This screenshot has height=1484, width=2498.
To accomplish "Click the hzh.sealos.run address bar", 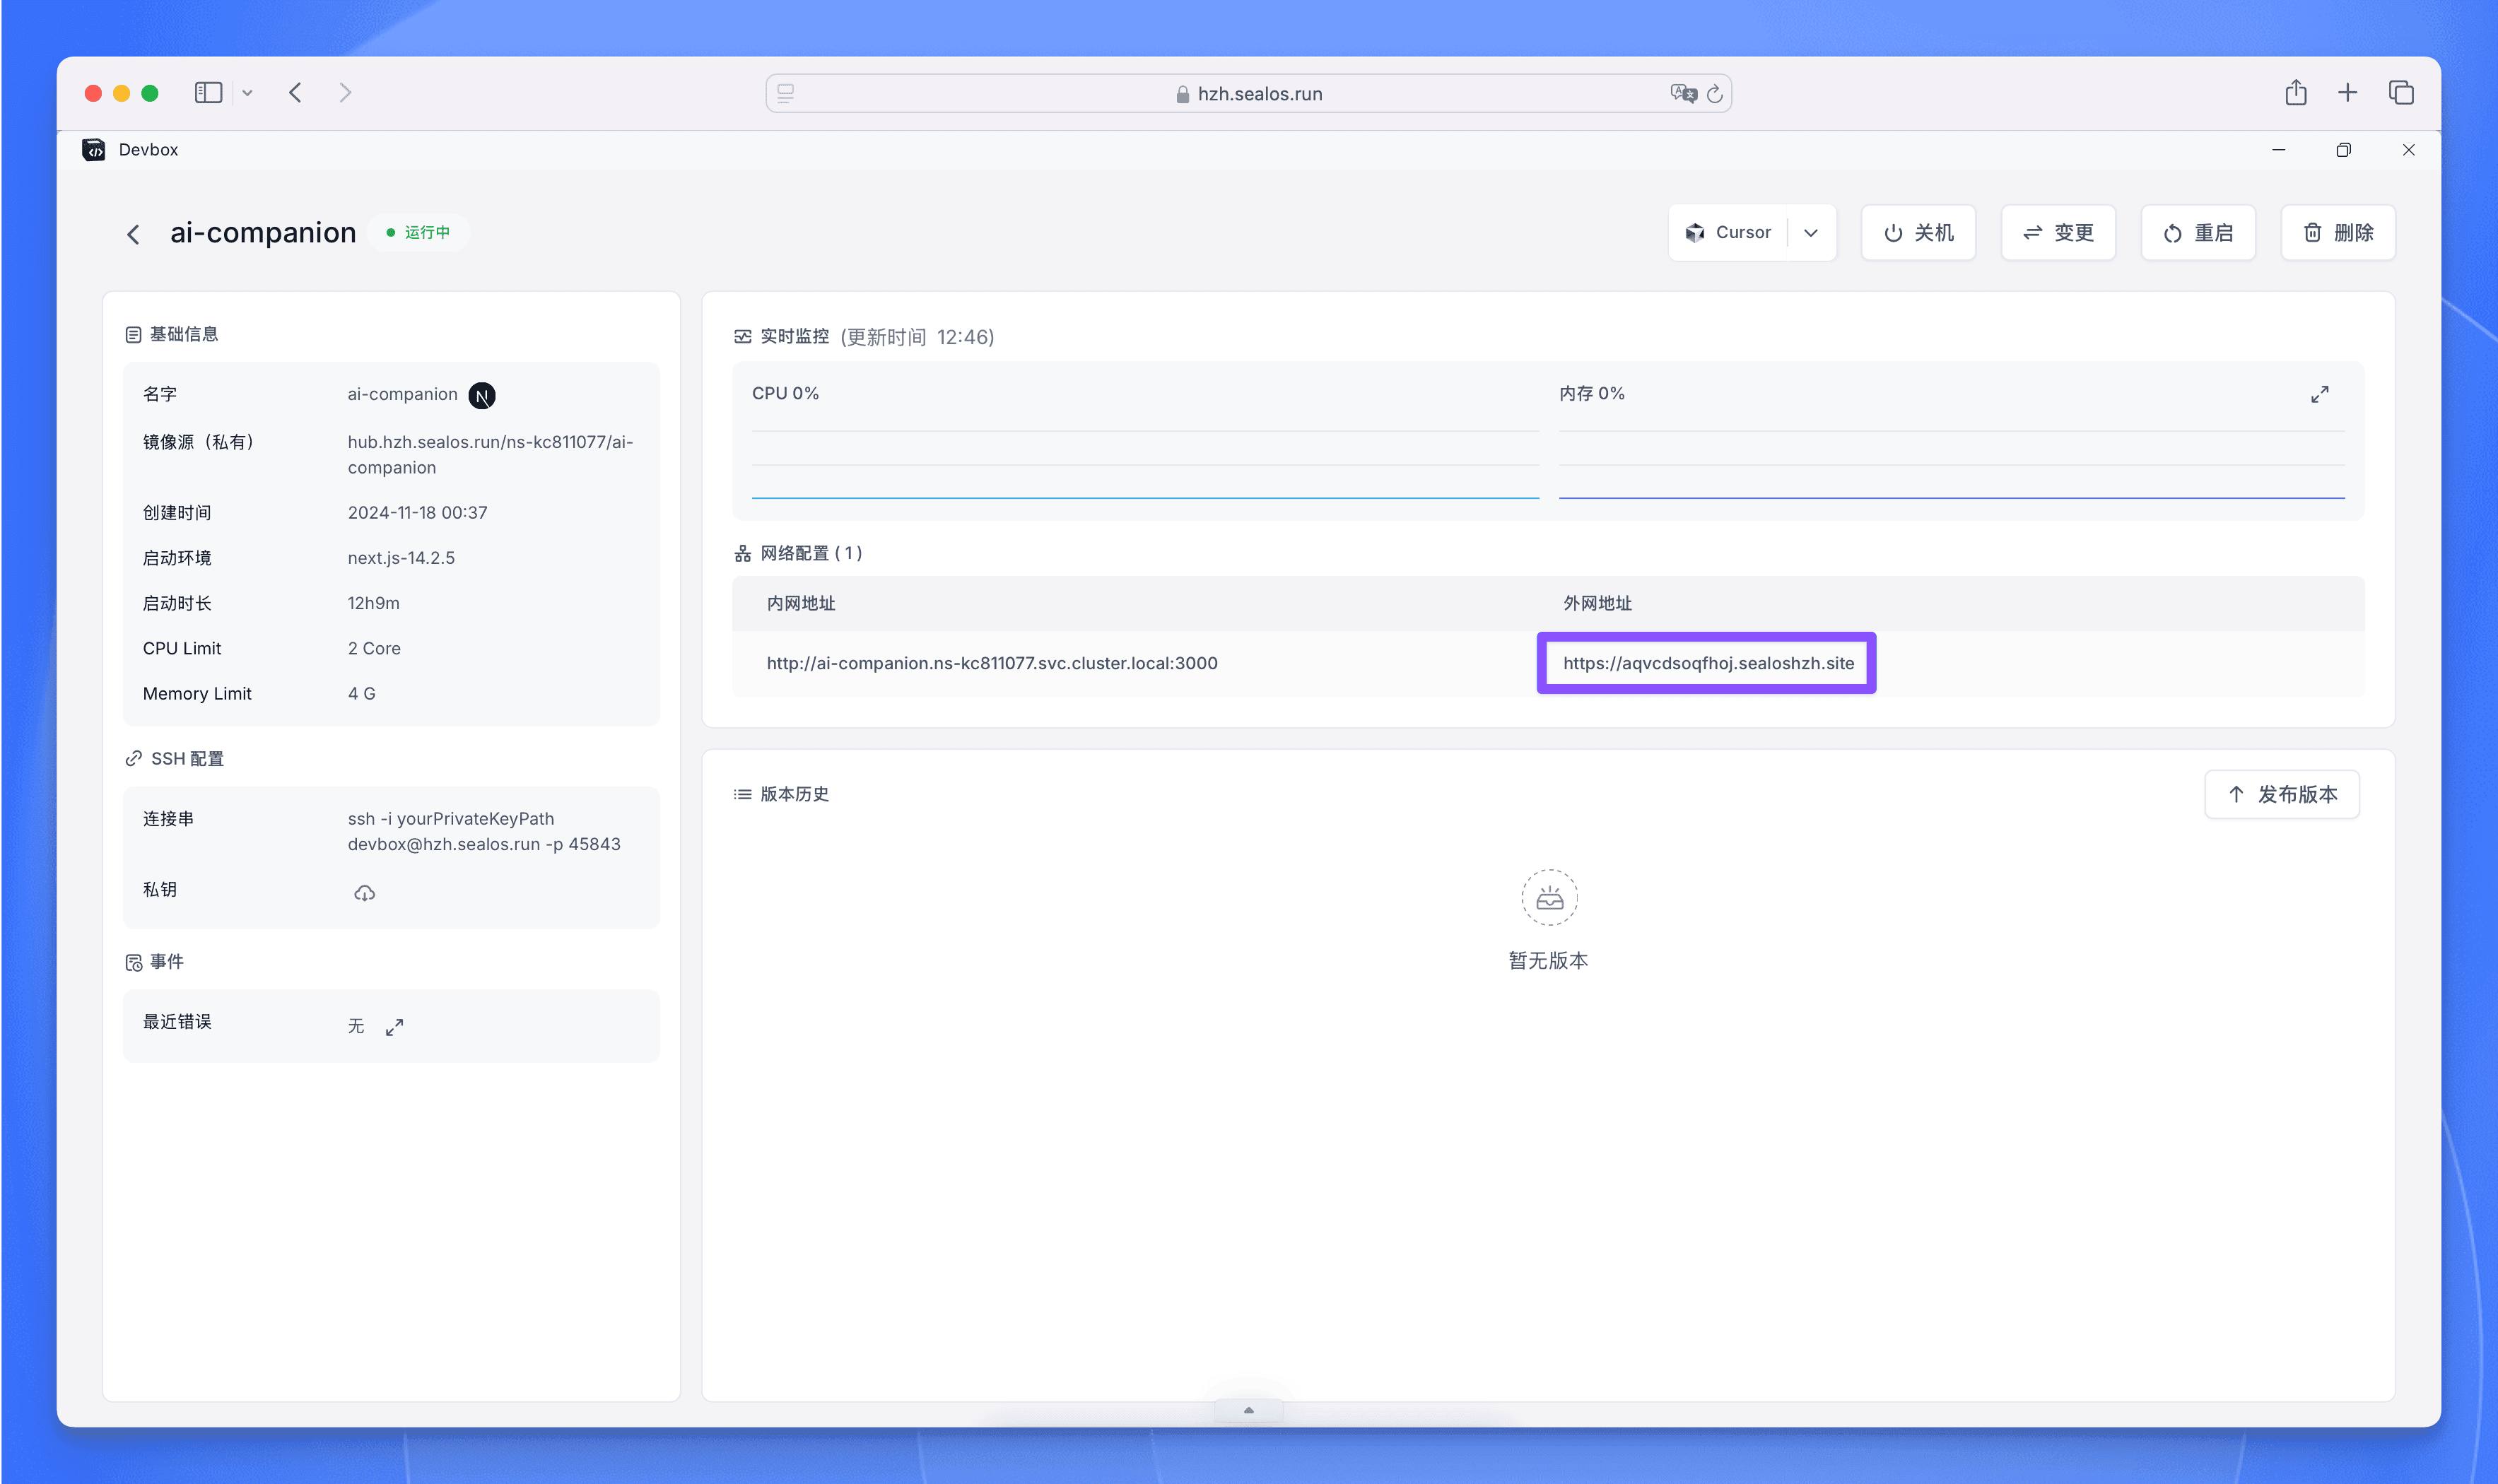I will pyautogui.click(x=1248, y=94).
